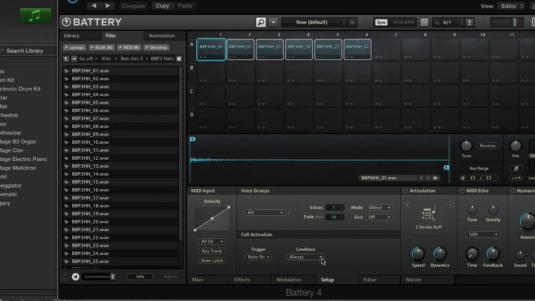Select file BBP3HH_20.wav
This screenshot has width=535, height=301.
point(121,222)
